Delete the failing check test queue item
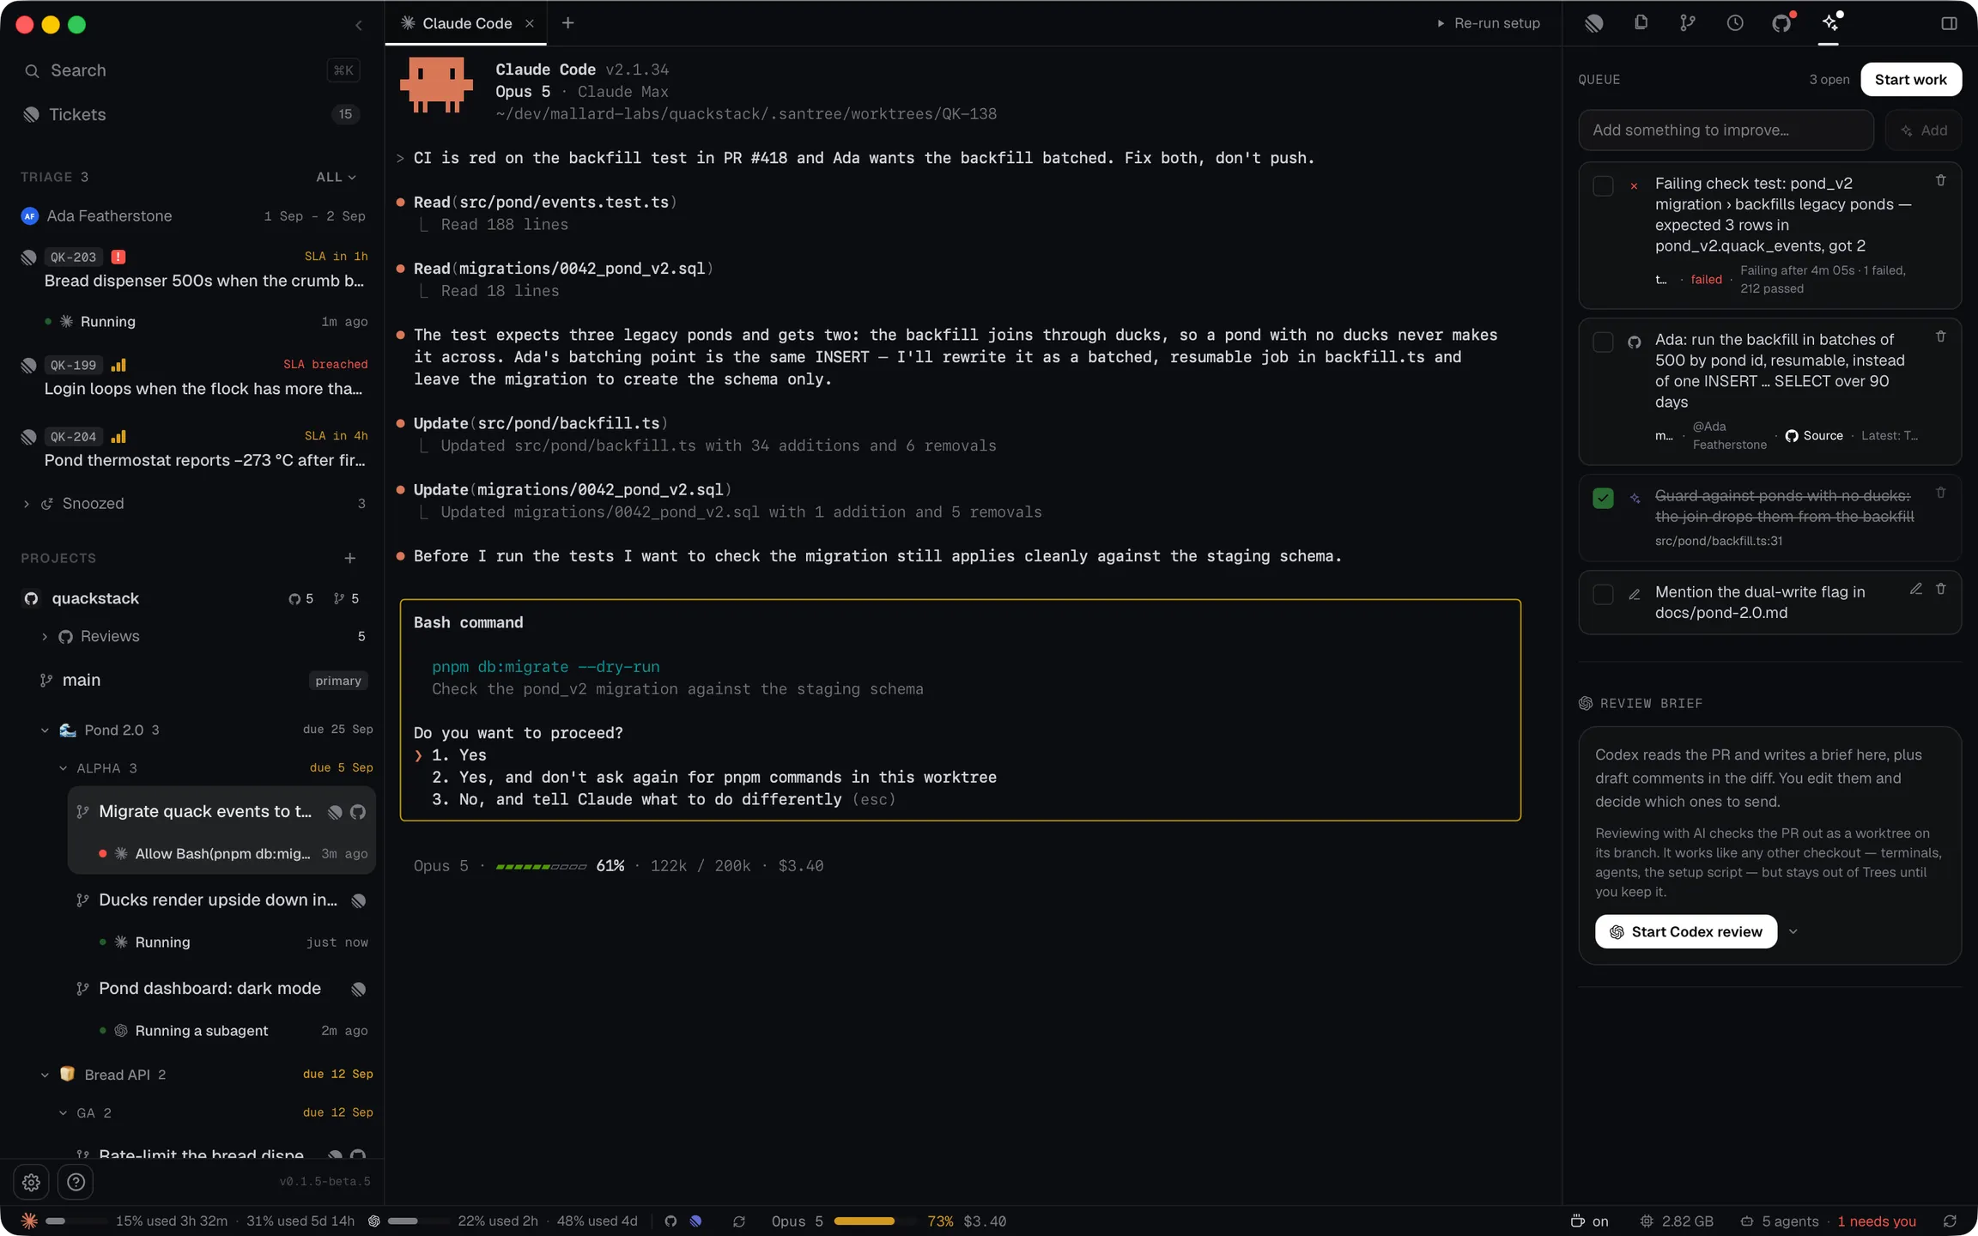 [1940, 180]
